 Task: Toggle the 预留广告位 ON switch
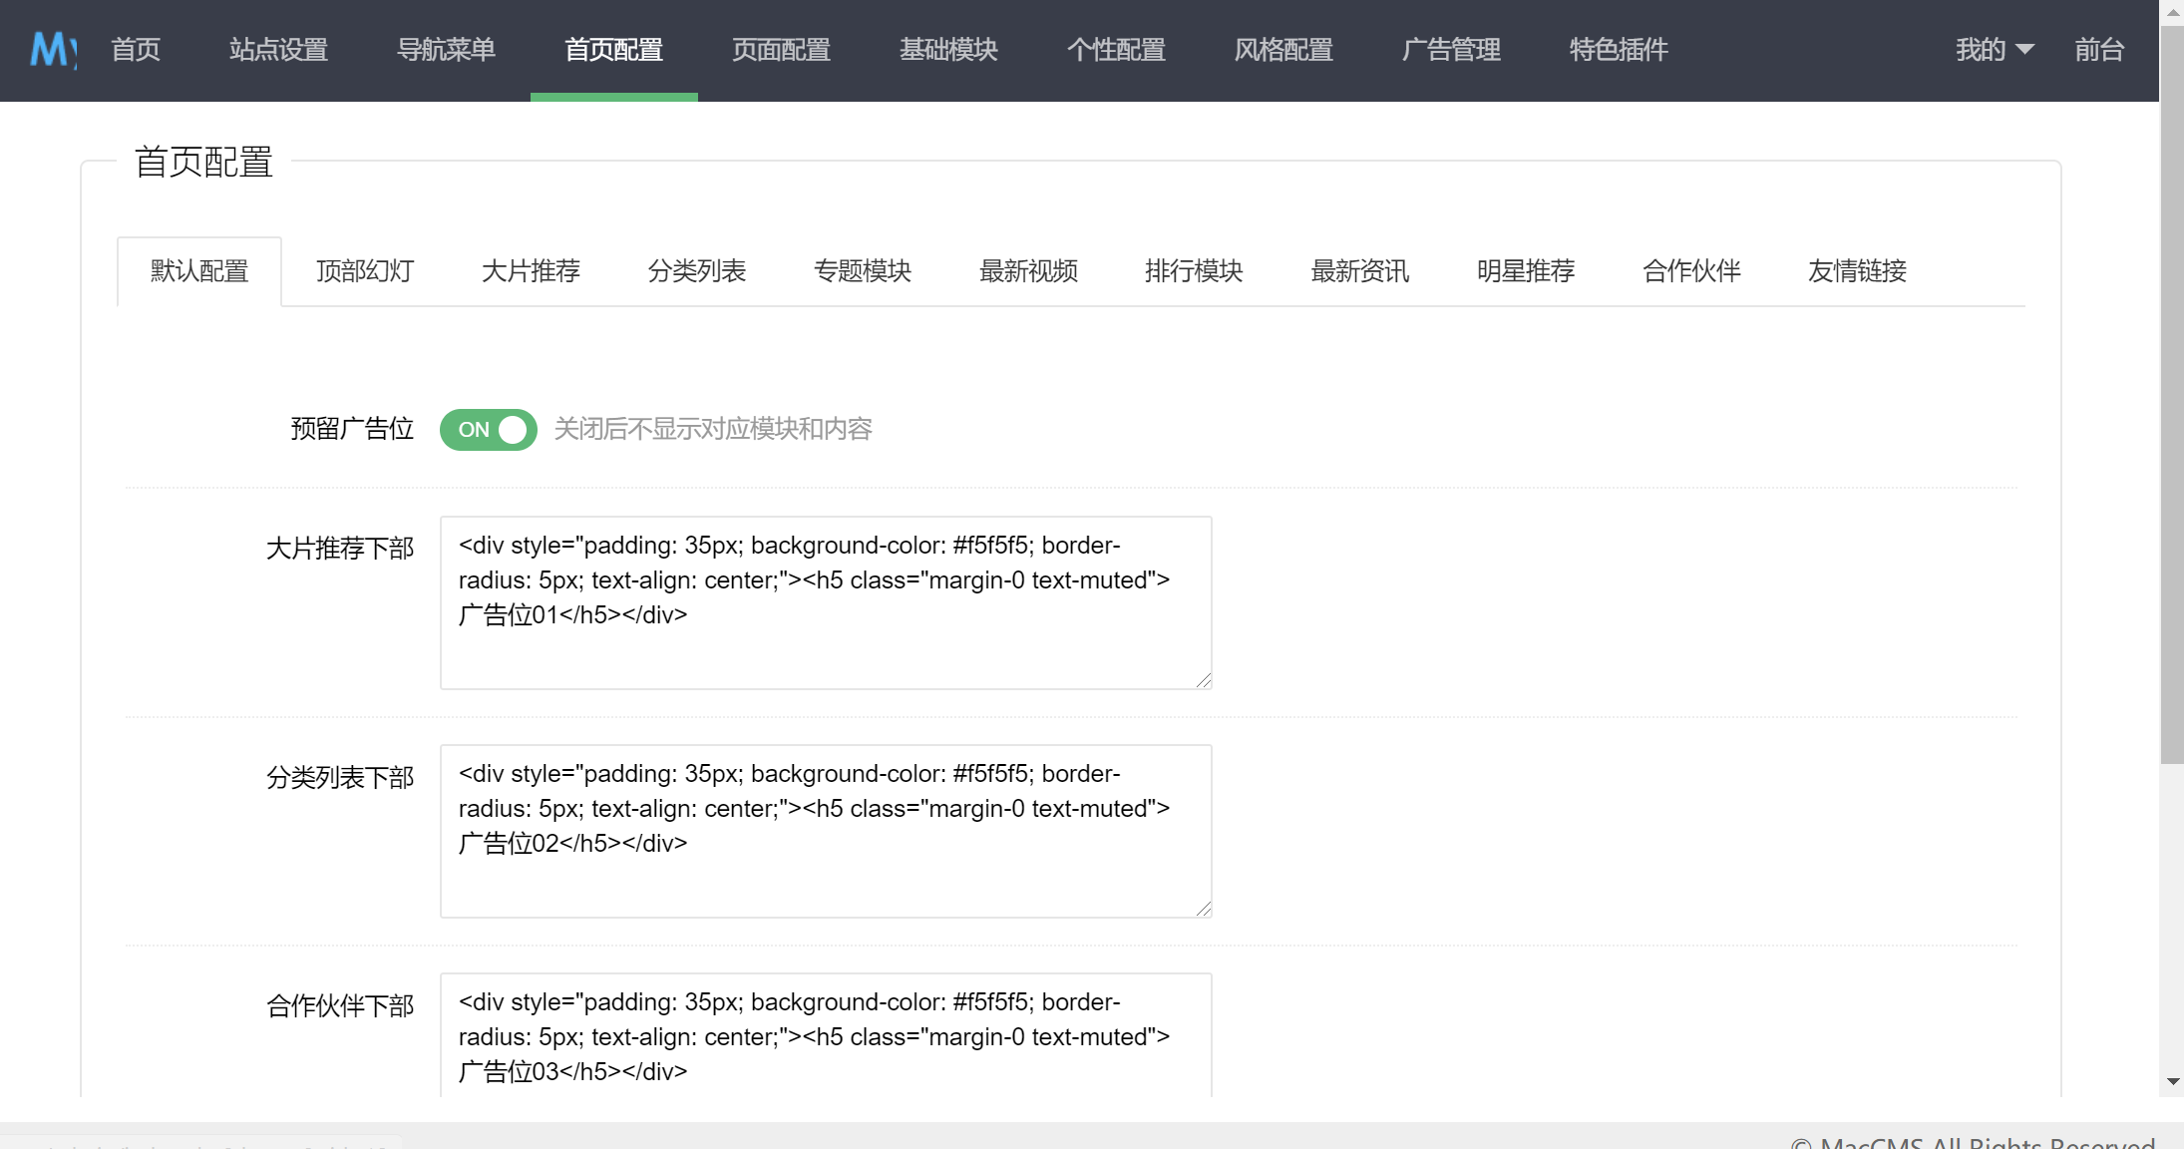pyautogui.click(x=489, y=430)
